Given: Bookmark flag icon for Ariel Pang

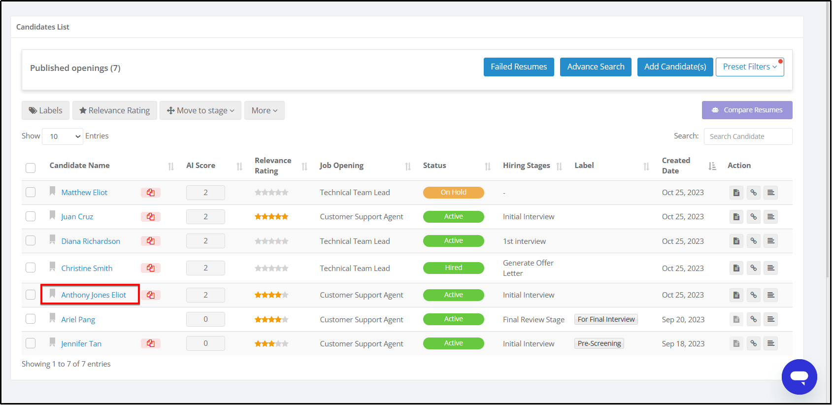Looking at the screenshot, I should click(52, 318).
